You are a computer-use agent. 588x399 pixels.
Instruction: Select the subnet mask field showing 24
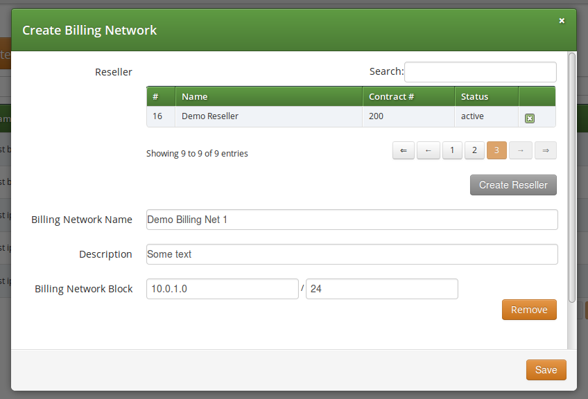381,289
